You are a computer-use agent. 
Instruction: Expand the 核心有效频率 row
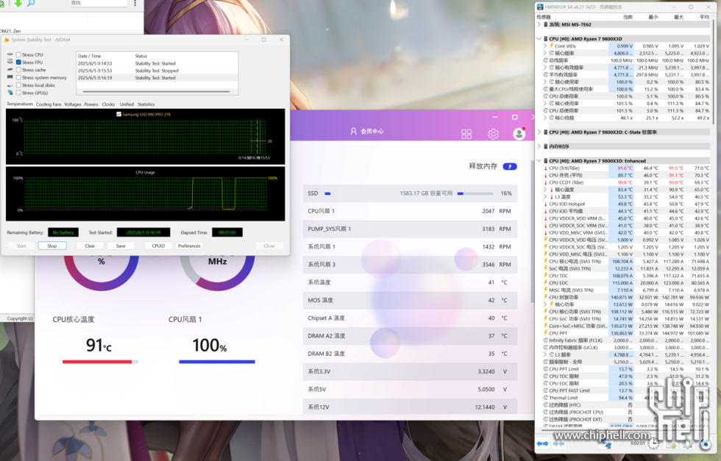click(x=545, y=68)
